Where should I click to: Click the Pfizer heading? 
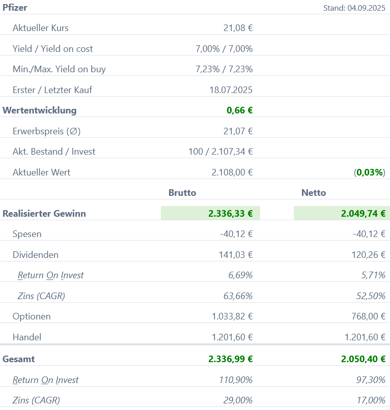15,8
